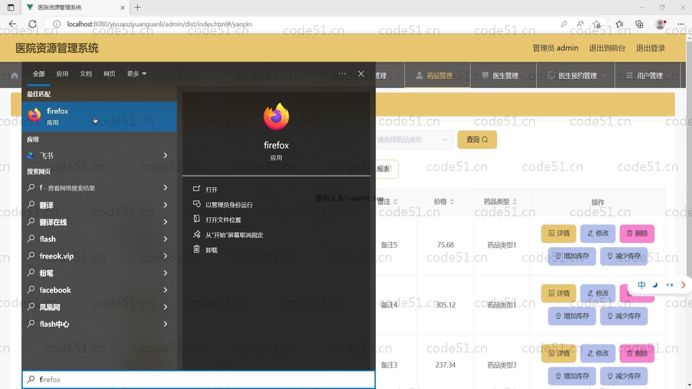692x389 pixels.
Task: Switch to 全部 search tab
Action: pos(39,74)
